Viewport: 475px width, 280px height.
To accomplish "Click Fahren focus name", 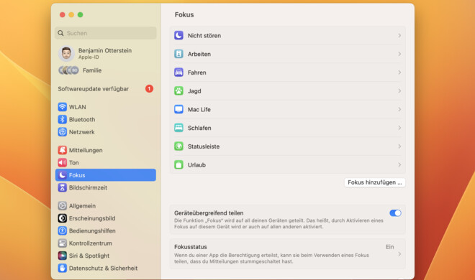I will coord(197,73).
